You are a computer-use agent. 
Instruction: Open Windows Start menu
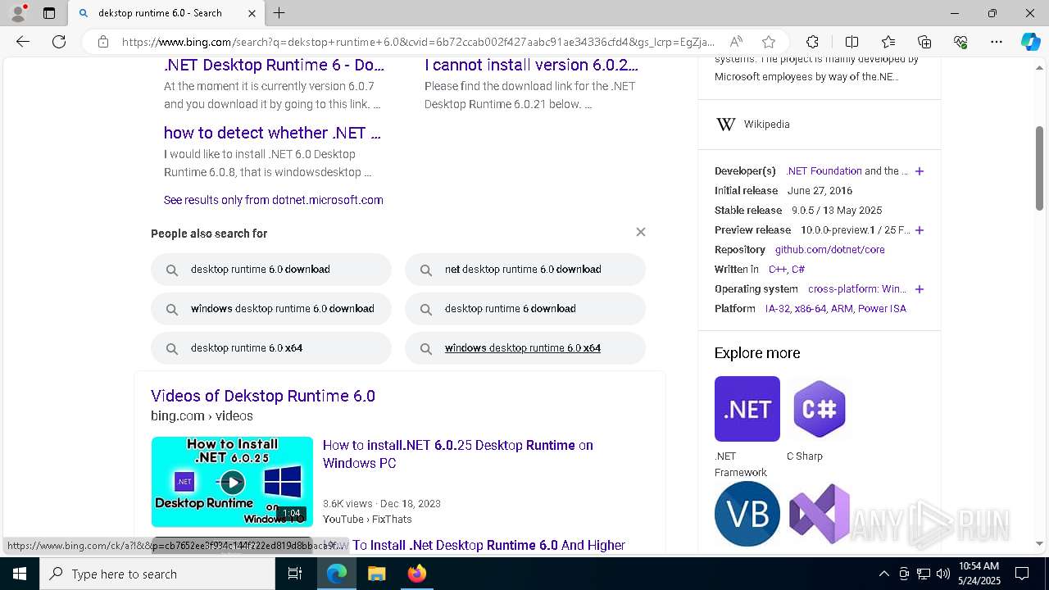click(20, 574)
